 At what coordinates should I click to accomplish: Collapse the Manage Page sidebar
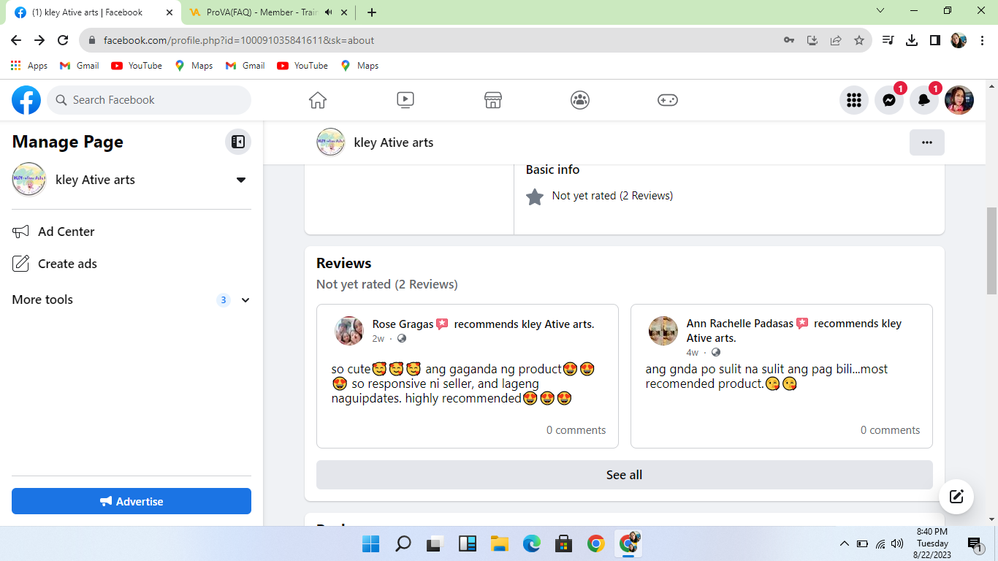[238, 142]
